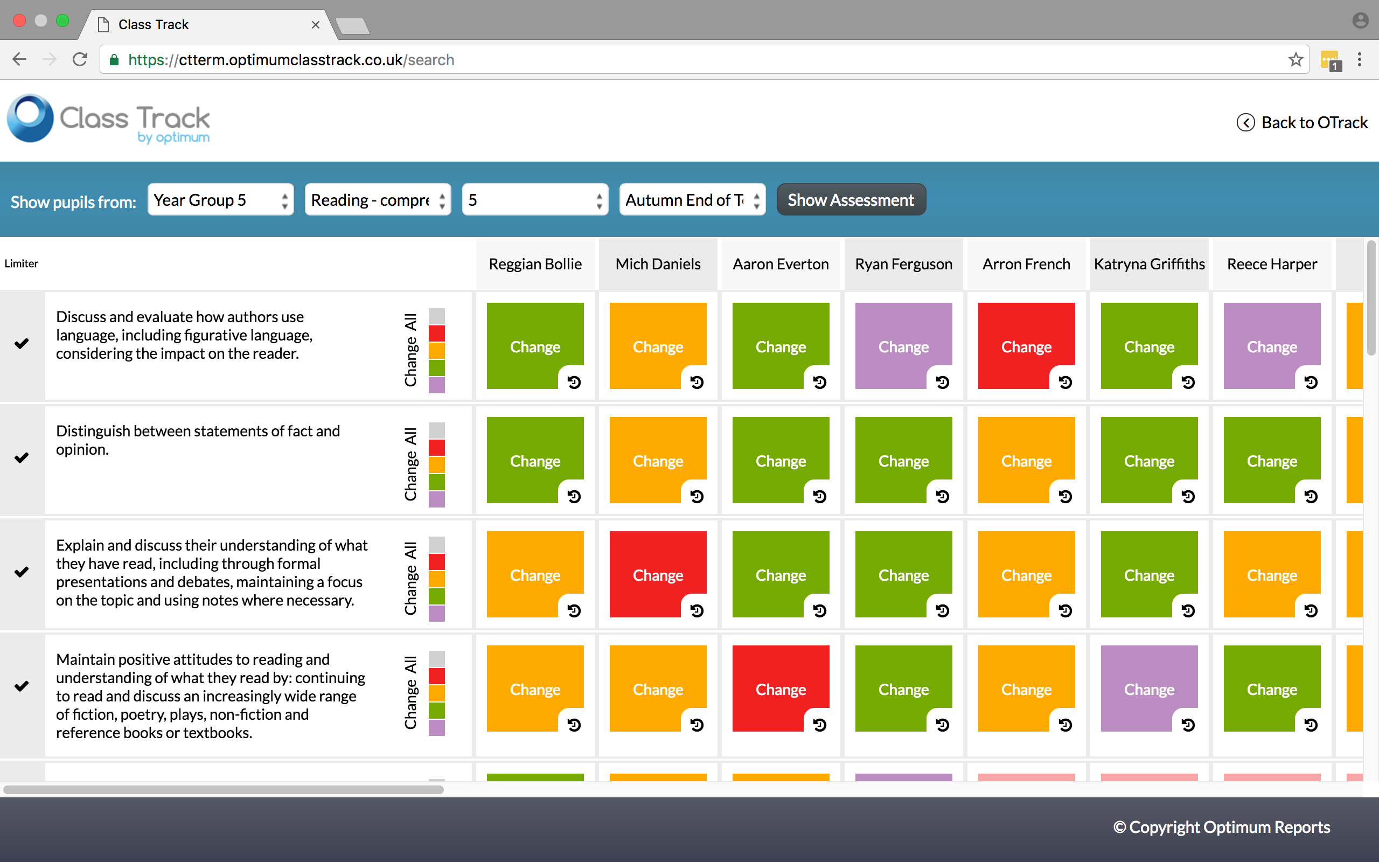Image resolution: width=1379 pixels, height=862 pixels.
Task: Click the revert icon on Reggian Bollie's first Change cell
Action: (574, 383)
